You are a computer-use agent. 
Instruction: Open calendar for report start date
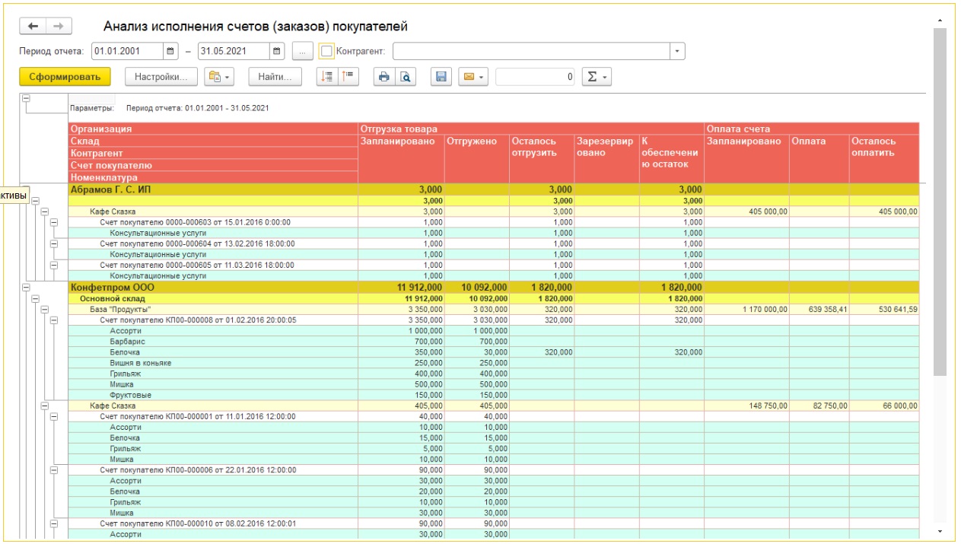(x=170, y=52)
